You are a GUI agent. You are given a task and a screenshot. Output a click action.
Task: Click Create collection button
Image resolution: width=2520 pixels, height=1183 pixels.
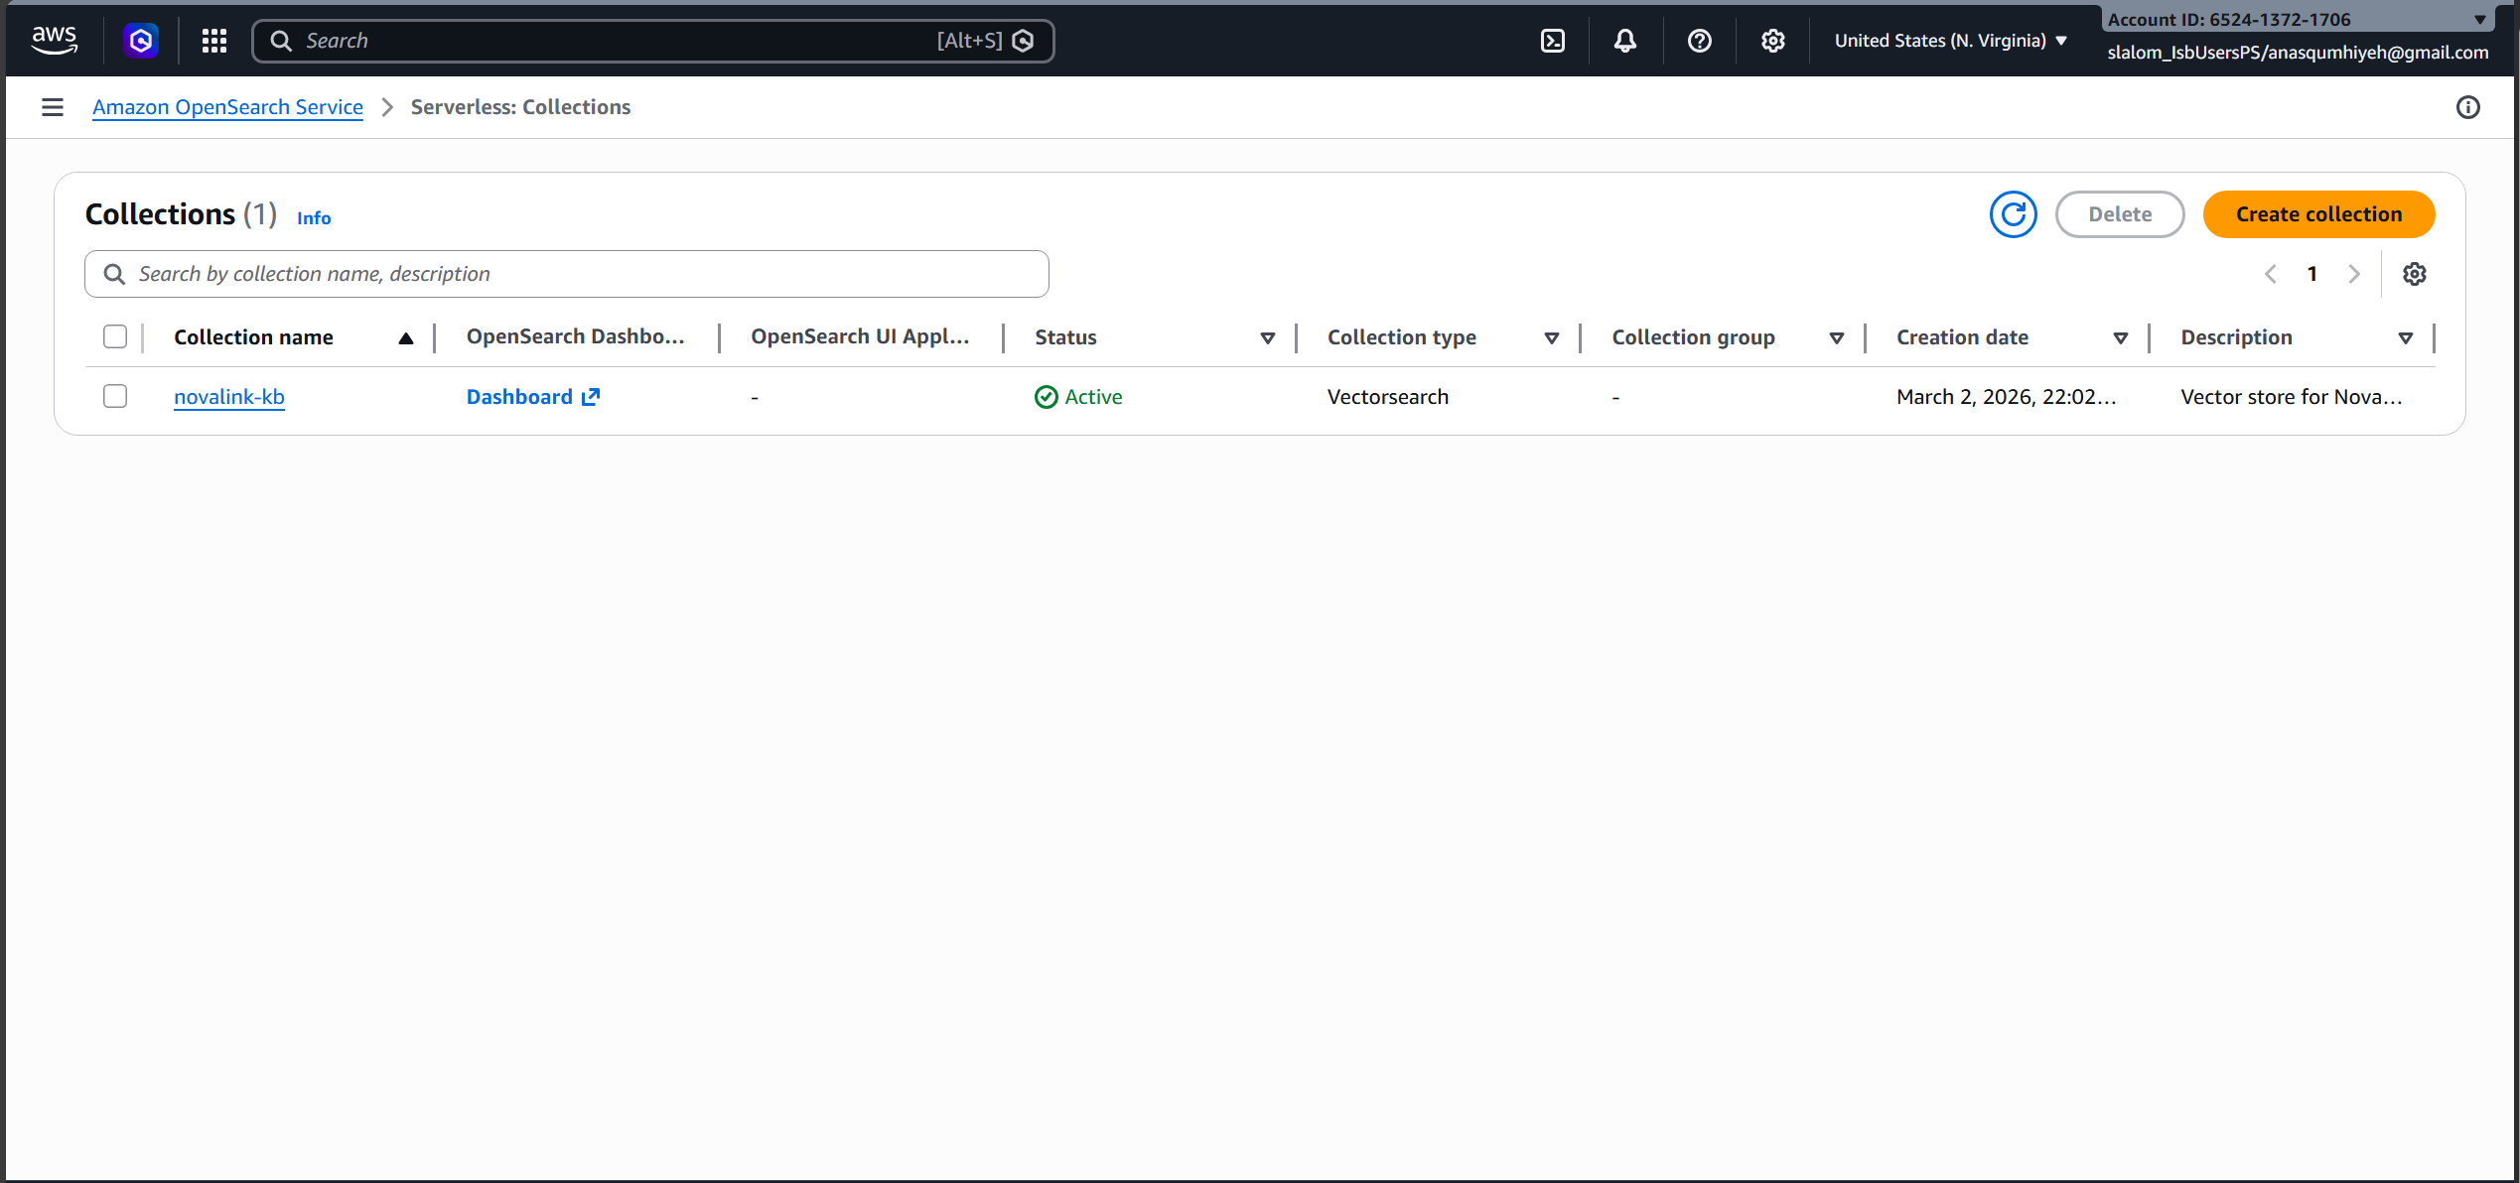2318,214
